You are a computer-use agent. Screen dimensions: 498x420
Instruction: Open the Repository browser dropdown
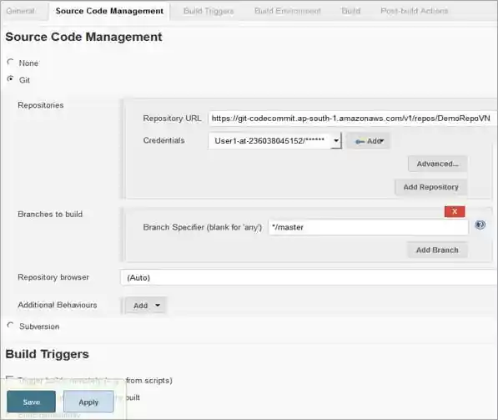(309, 277)
